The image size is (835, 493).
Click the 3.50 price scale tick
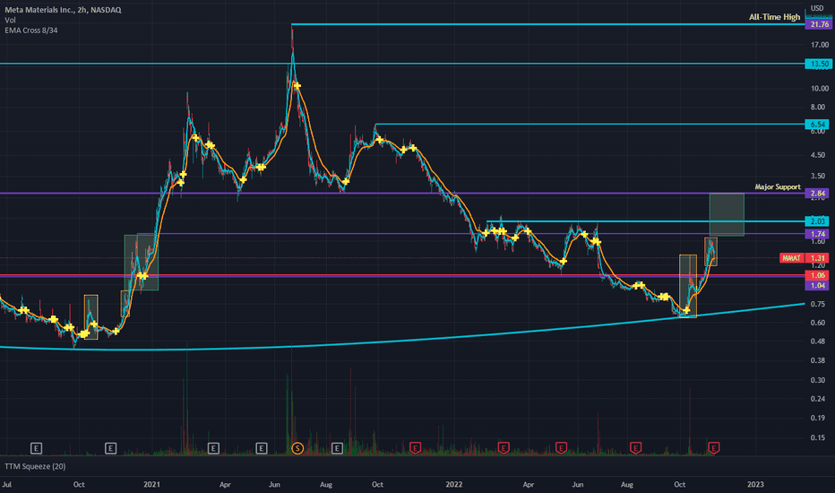[820, 176]
